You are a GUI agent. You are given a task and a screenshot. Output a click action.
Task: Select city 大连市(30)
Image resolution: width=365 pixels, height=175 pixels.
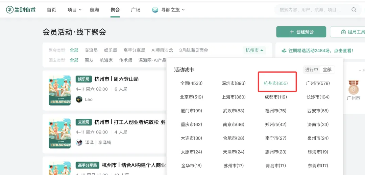pyautogui.click(x=192, y=138)
